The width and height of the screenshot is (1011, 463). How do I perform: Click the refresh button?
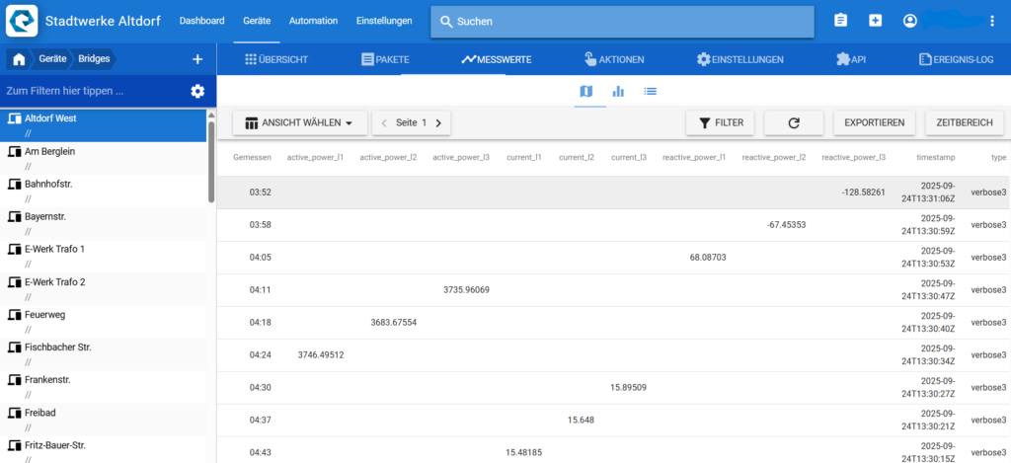pyautogui.click(x=794, y=122)
